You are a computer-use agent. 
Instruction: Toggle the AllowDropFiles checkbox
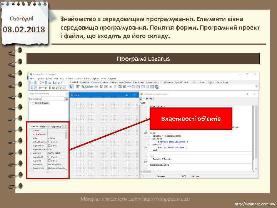pos(50,142)
